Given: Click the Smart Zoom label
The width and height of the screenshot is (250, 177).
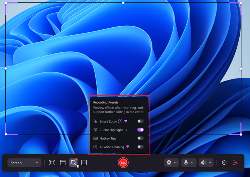Looking at the screenshot, I should pyautogui.click(x=108, y=122).
